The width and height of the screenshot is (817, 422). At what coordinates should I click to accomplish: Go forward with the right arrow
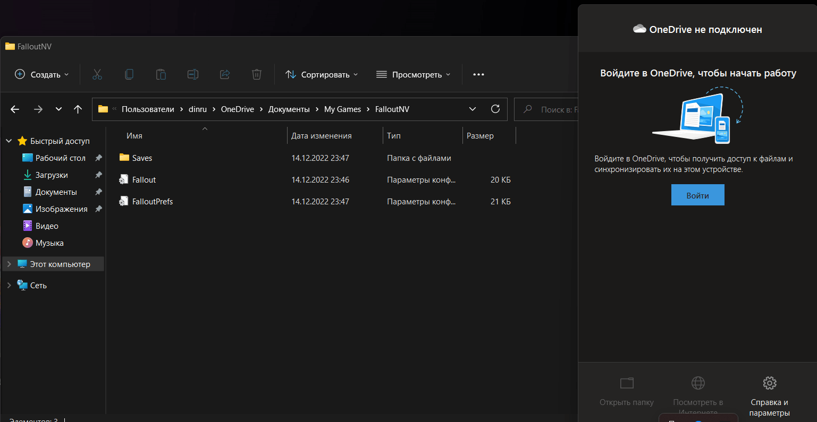click(38, 109)
